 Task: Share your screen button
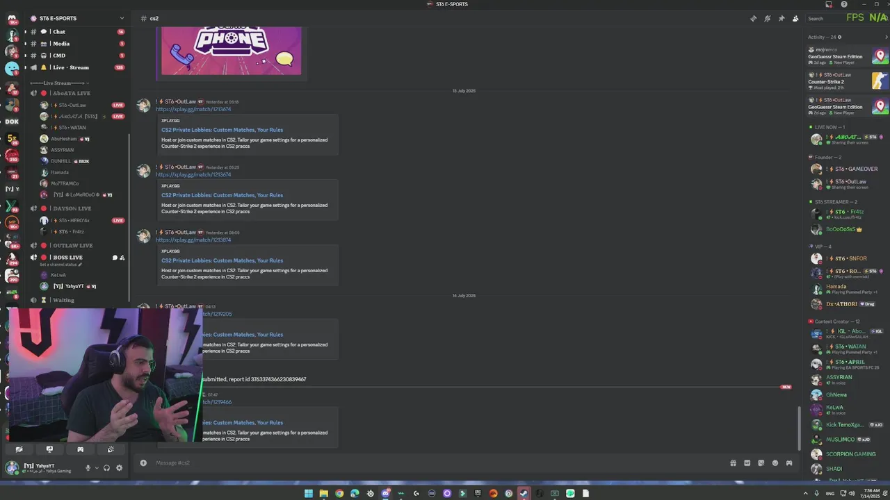(x=49, y=449)
